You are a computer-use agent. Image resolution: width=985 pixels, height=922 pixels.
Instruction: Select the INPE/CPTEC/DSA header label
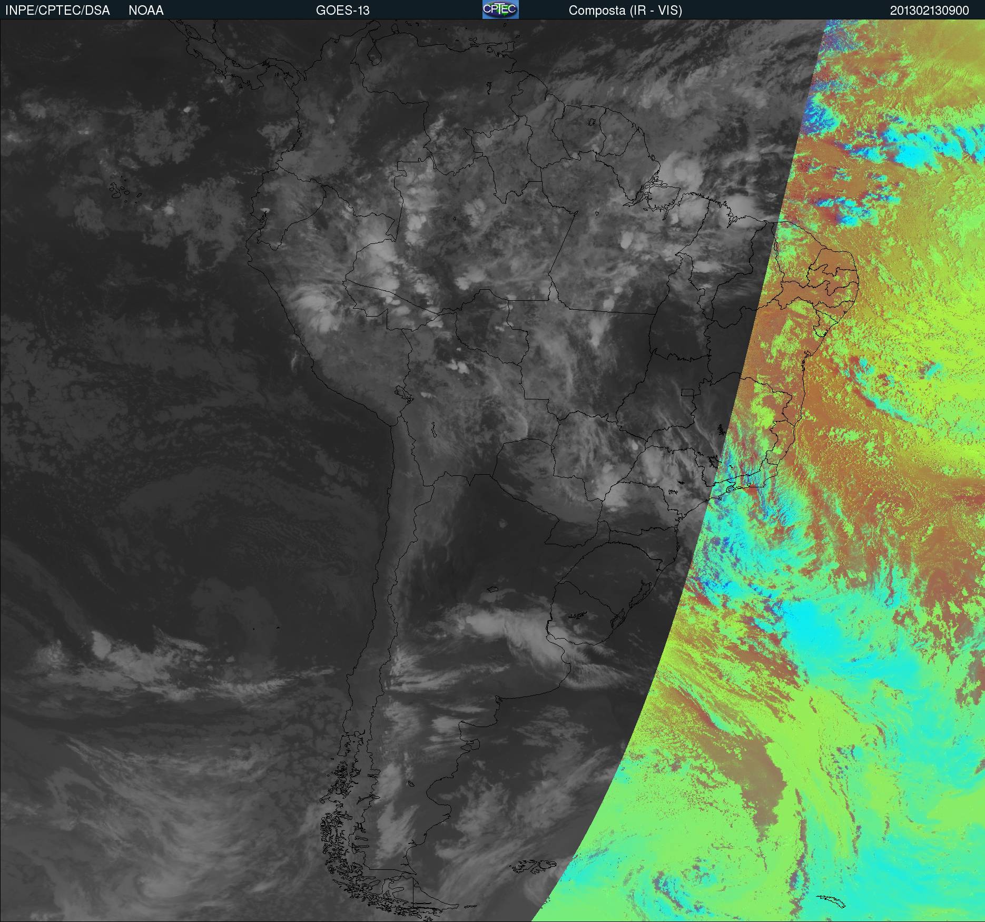point(57,11)
